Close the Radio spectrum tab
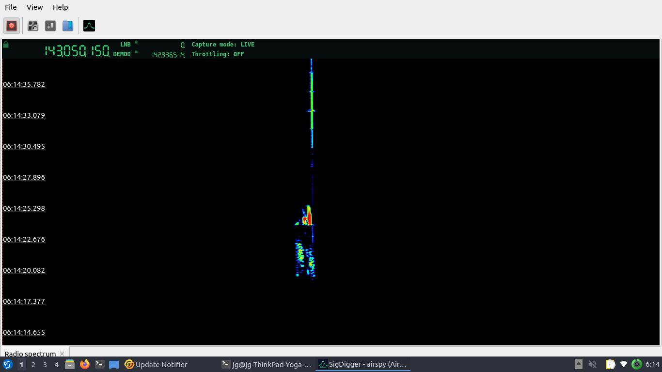662x372 pixels. pos(62,354)
